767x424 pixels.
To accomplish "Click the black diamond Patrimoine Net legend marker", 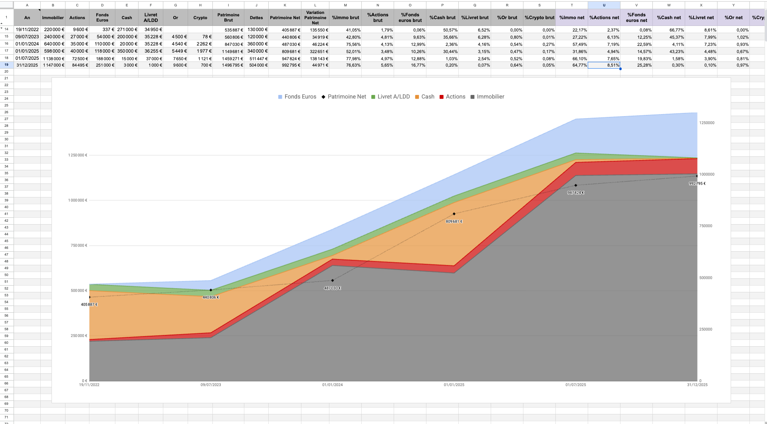I will coord(324,97).
